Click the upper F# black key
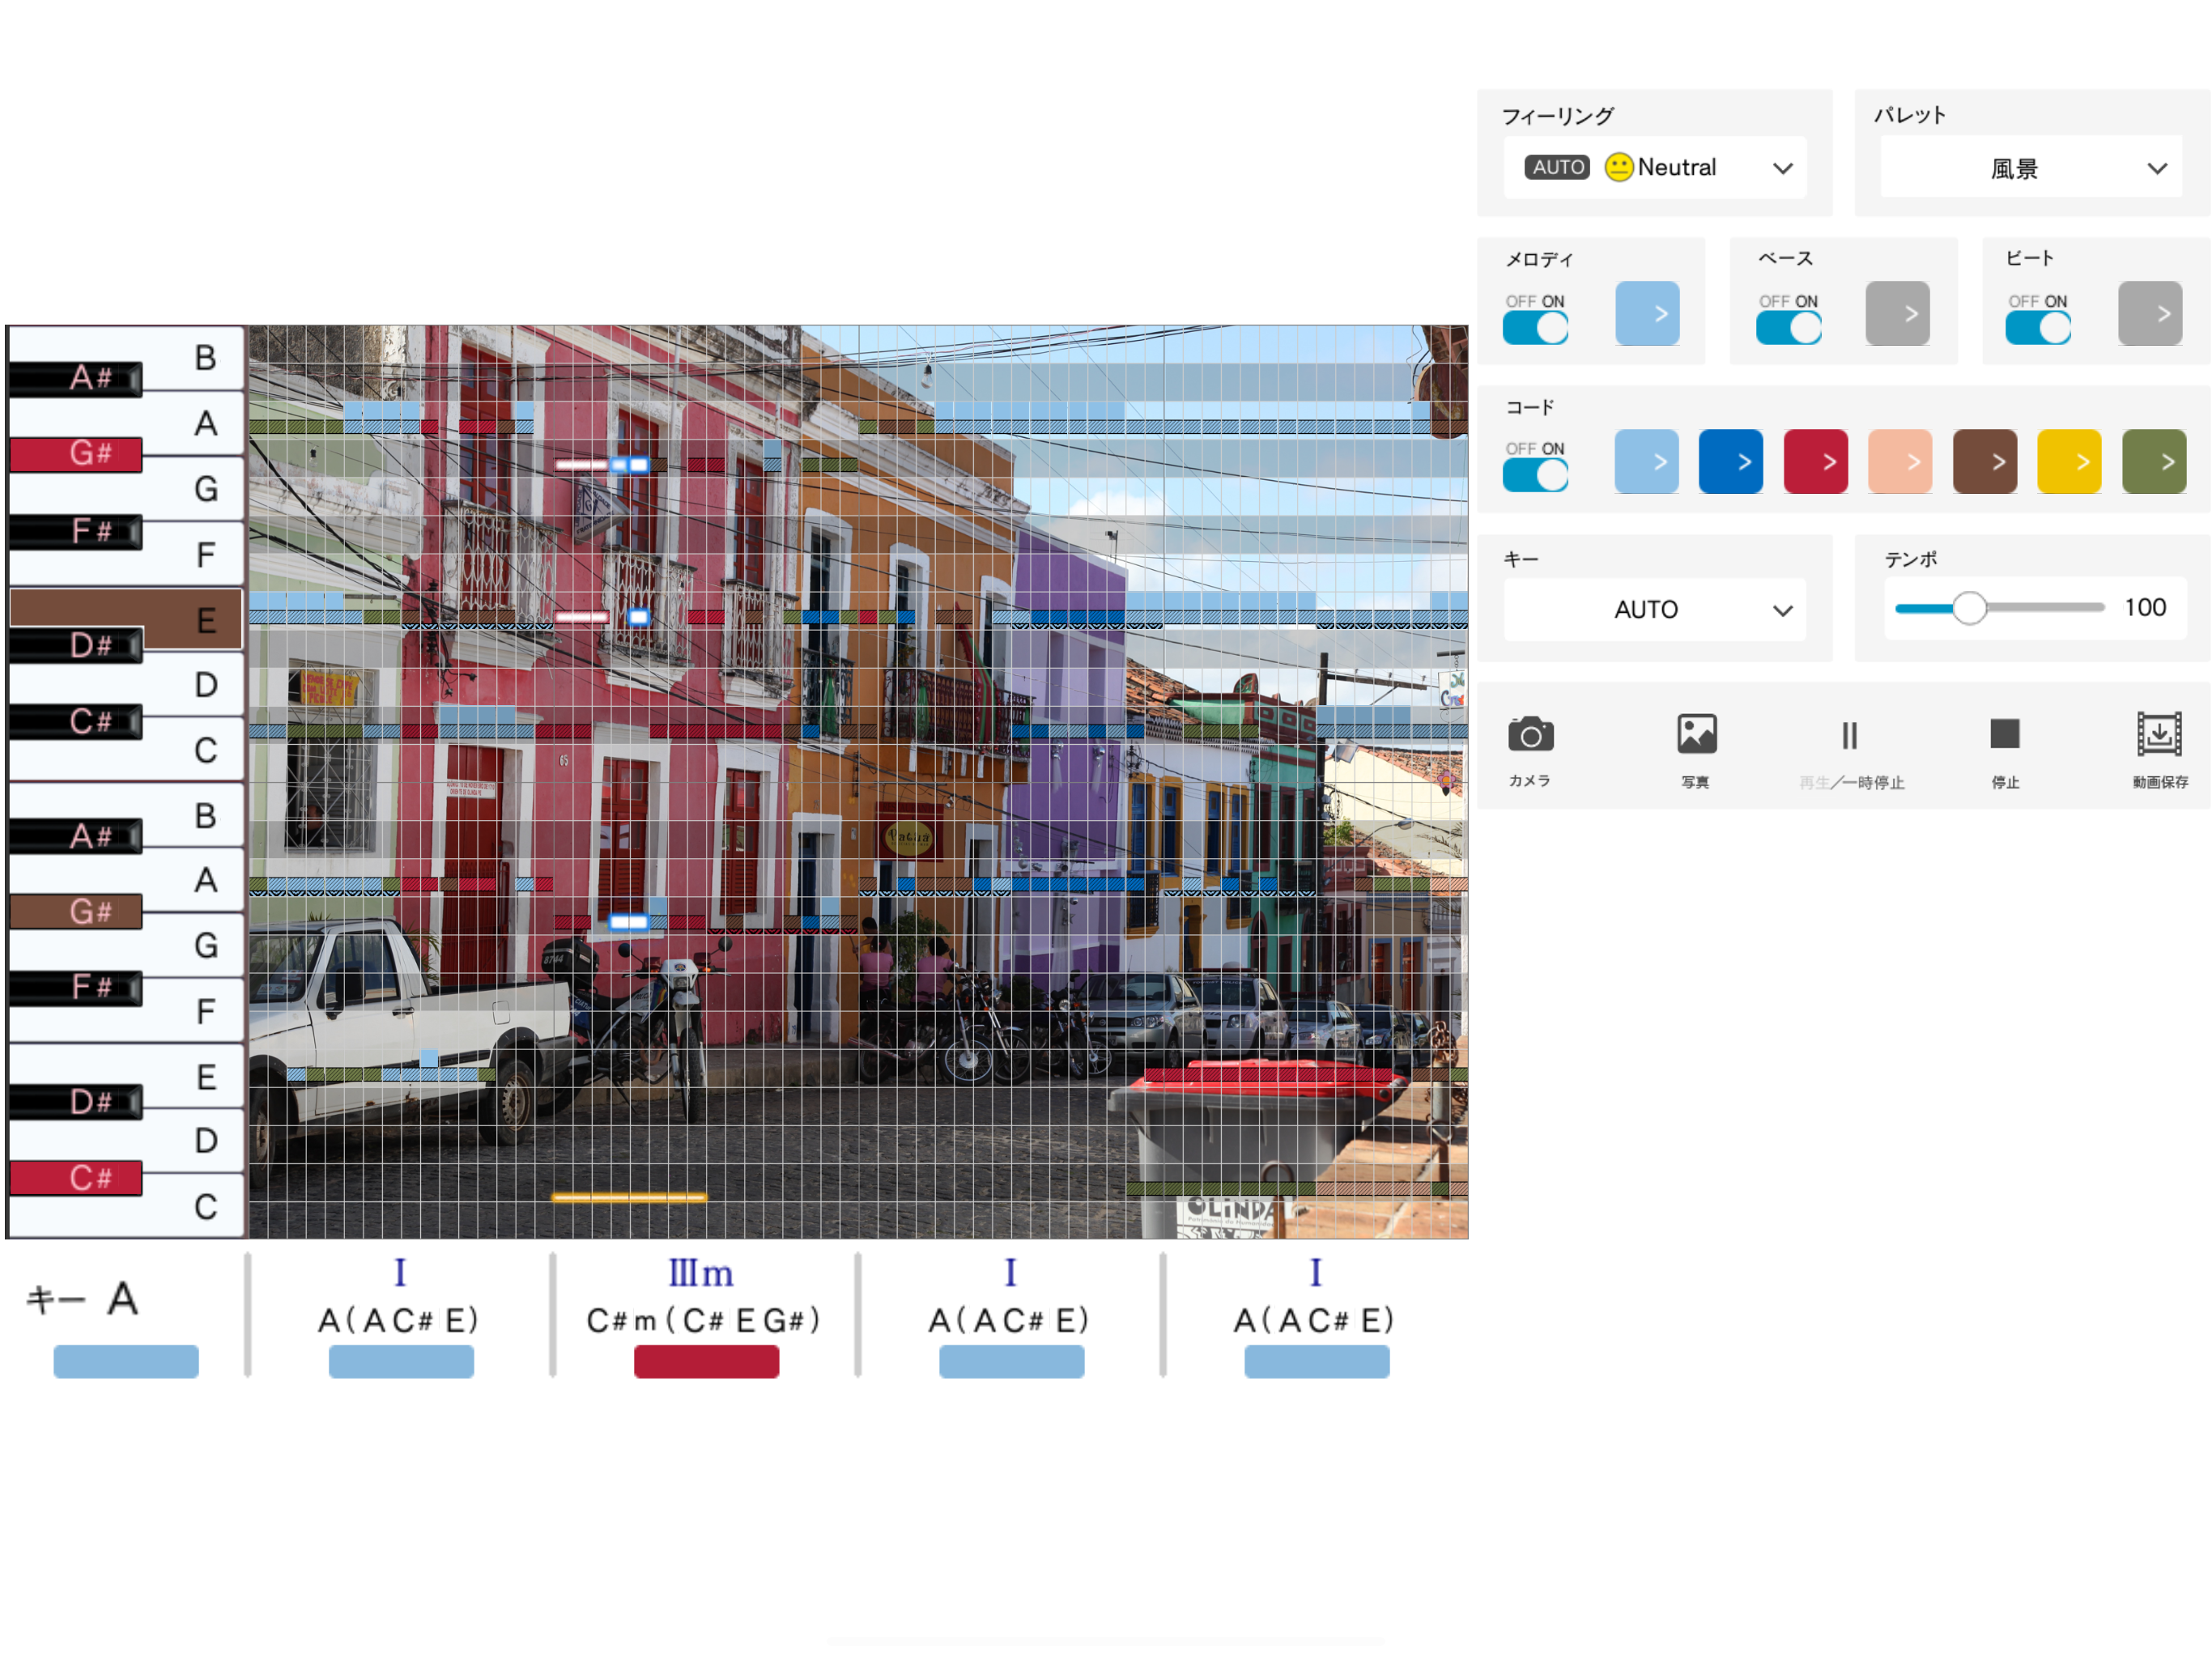The width and height of the screenshot is (2212, 1658). point(76,531)
